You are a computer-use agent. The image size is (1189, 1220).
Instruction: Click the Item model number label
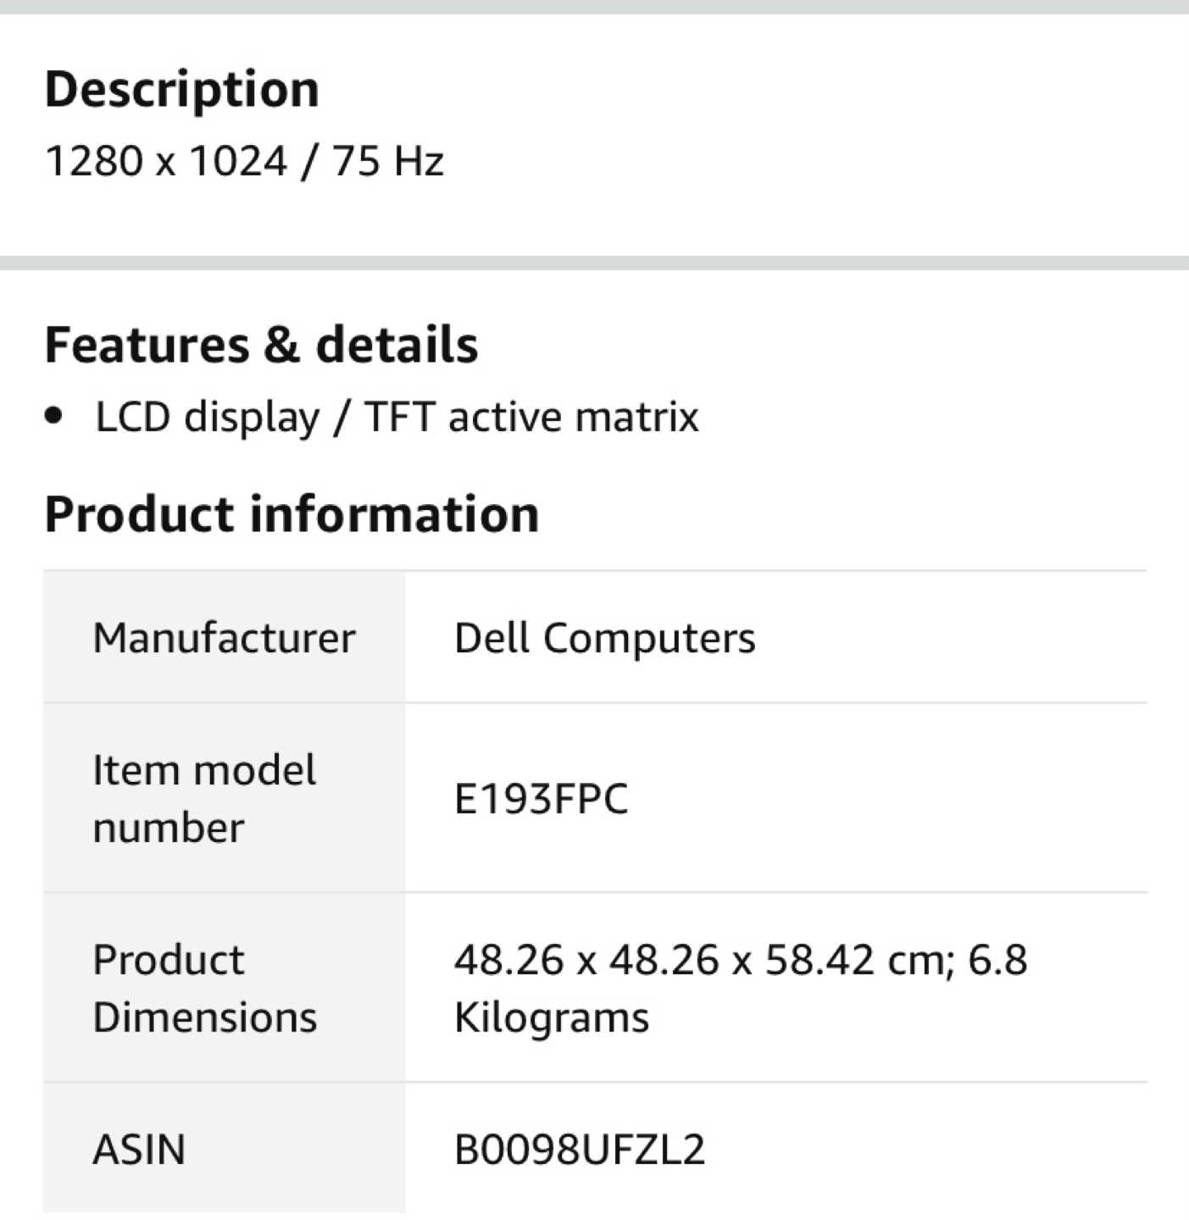click(x=204, y=798)
